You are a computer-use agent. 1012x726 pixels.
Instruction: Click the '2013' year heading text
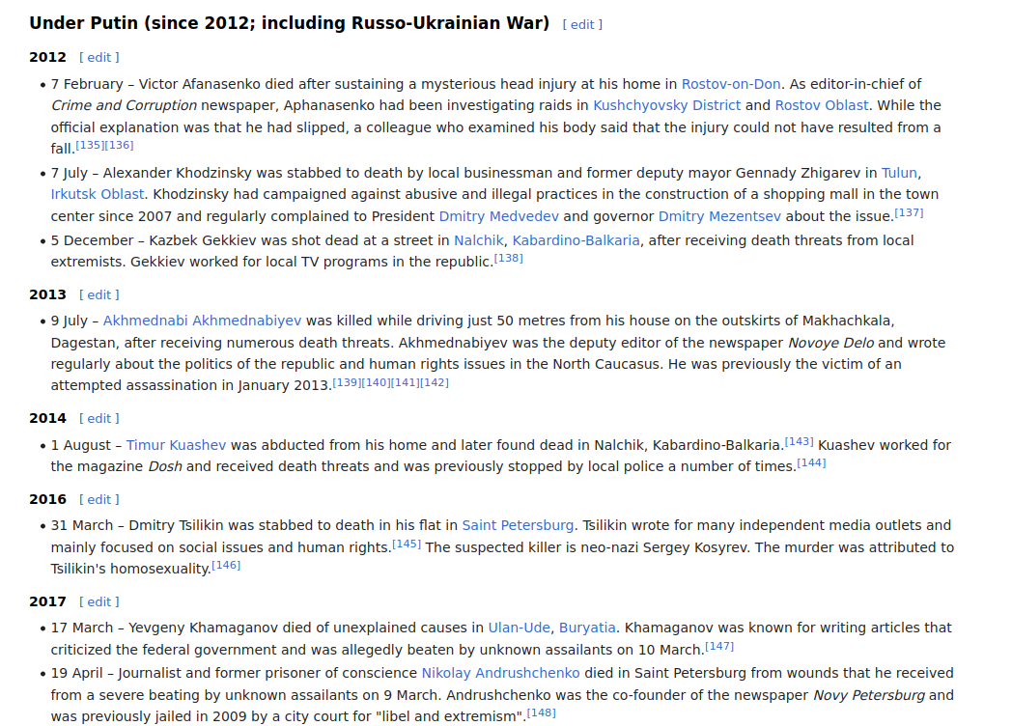point(47,294)
